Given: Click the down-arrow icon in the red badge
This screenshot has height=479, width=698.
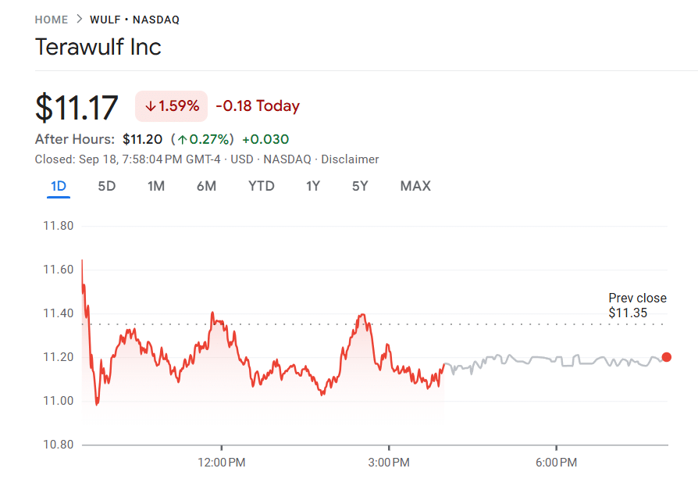Looking at the screenshot, I should click(x=149, y=106).
